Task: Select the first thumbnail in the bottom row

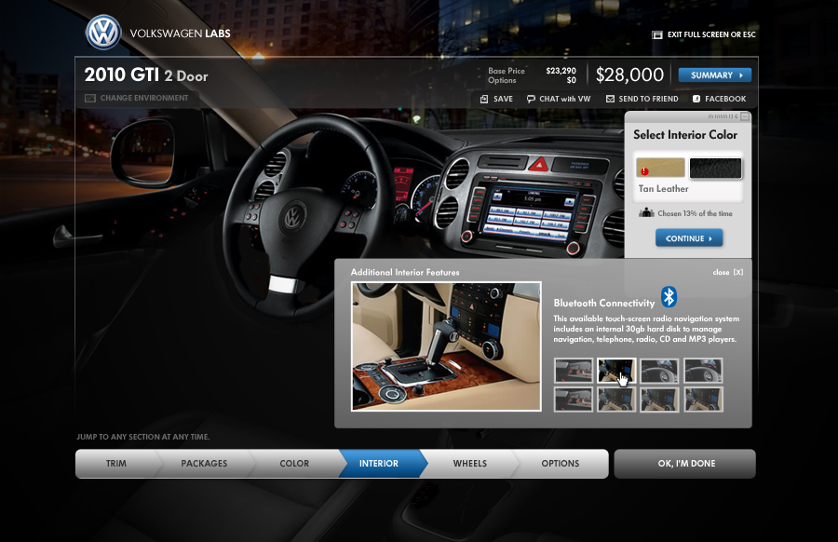Action: 574,400
